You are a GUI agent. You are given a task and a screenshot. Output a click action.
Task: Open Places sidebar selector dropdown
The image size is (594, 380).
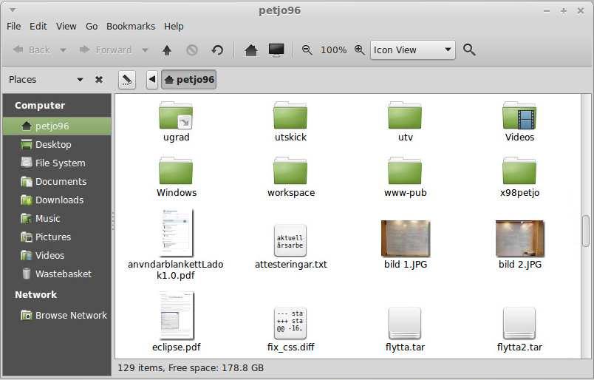pyautogui.click(x=80, y=80)
